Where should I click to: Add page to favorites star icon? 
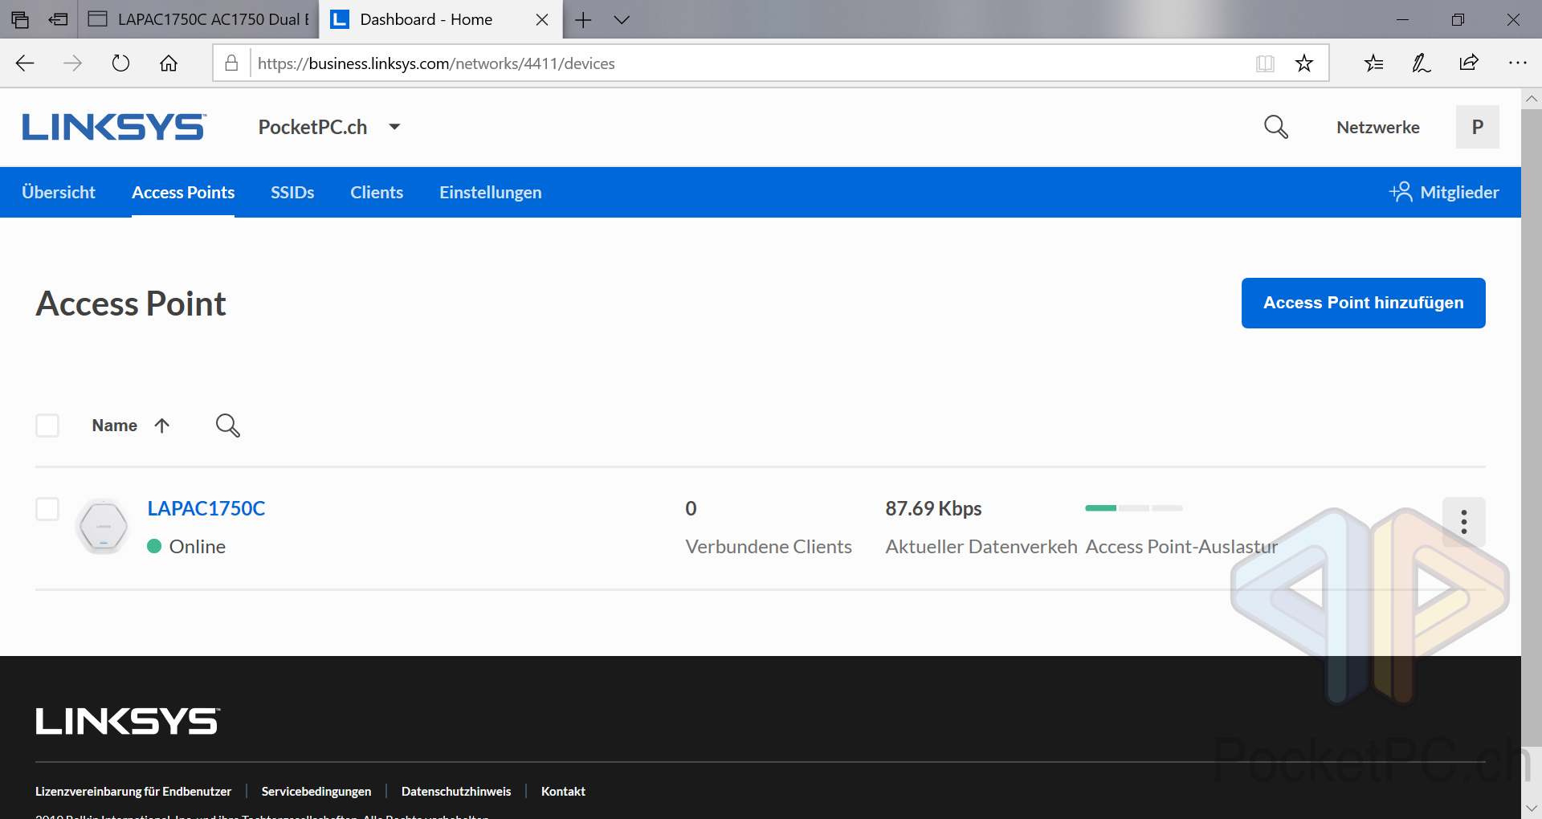[x=1304, y=63]
